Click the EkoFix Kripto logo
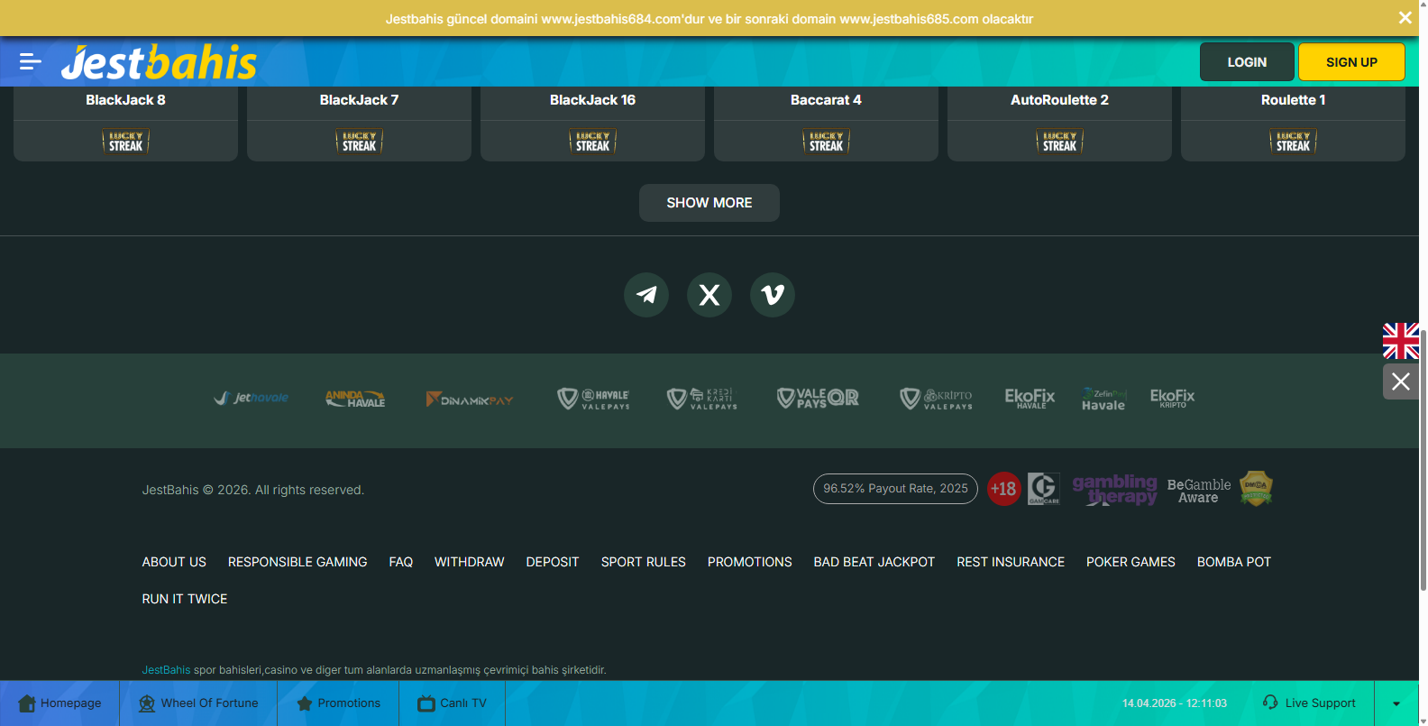Image resolution: width=1428 pixels, height=726 pixels. click(1173, 398)
